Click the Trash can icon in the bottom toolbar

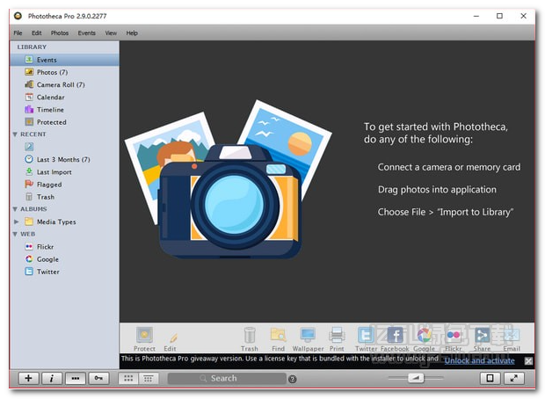250,335
